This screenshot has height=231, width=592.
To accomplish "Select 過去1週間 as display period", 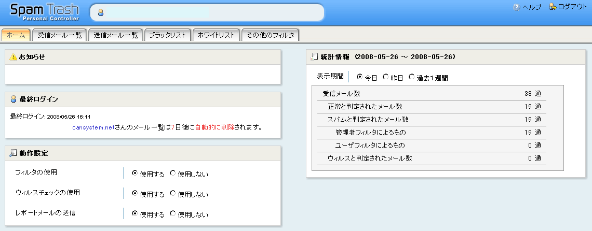I will pyautogui.click(x=411, y=77).
